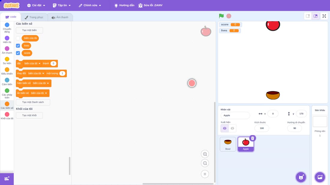Select the Sự kiện block category
Screen dimensions: 330x185
coord(7,61)
